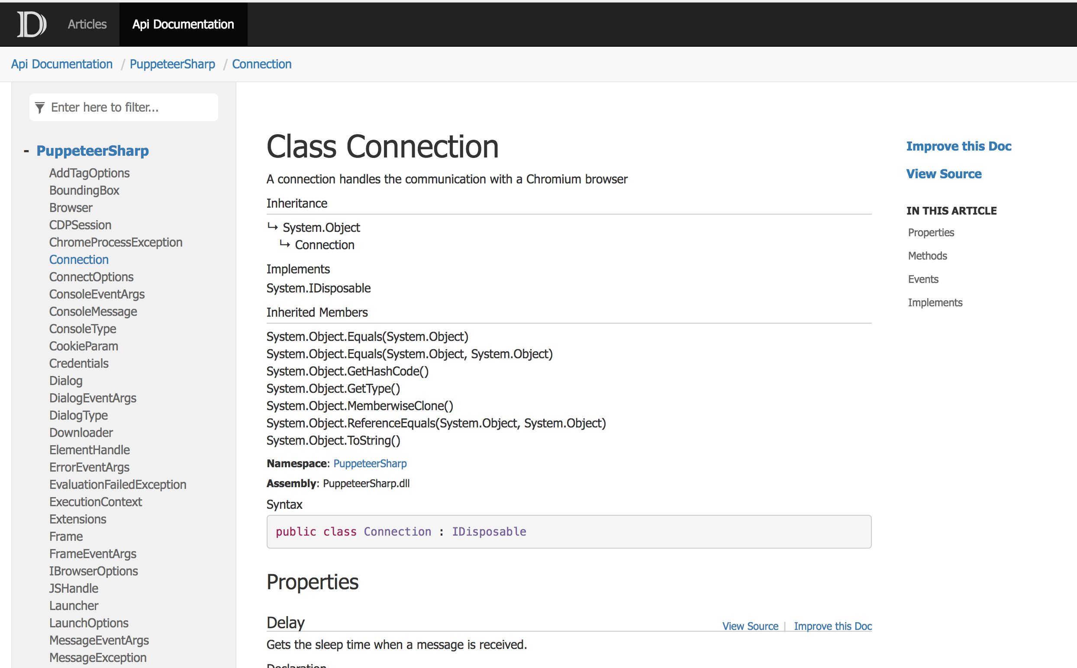This screenshot has width=1077, height=668.
Task: Jump to Properties section in article
Action: (x=931, y=232)
